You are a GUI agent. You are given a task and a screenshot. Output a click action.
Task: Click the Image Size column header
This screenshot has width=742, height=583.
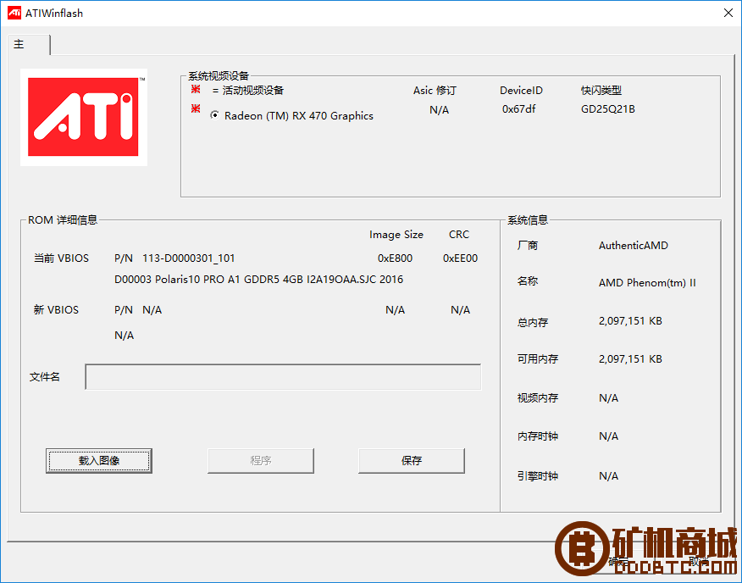coord(396,235)
